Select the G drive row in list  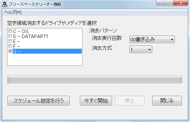coord(47,51)
